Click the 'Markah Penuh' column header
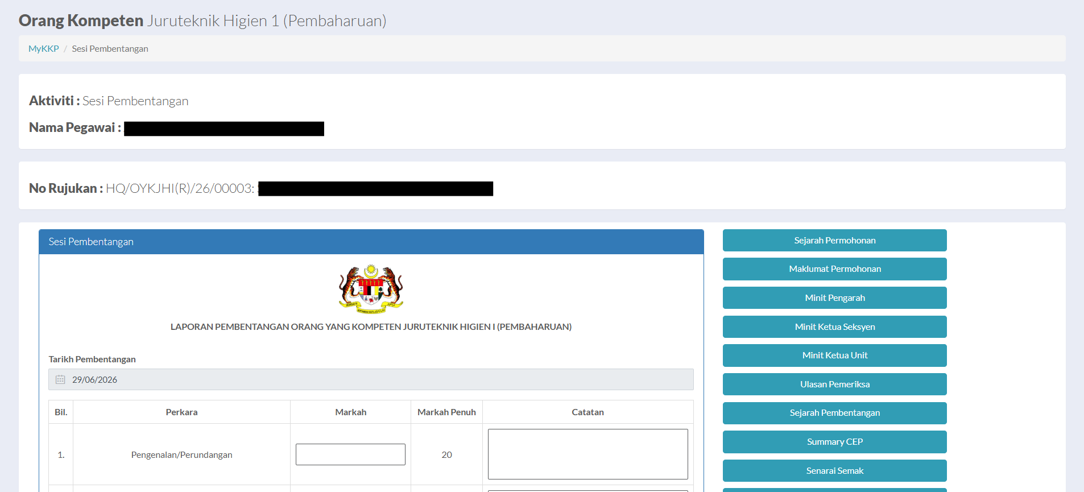Image resolution: width=1084 pixels, height=492 pixels. click(446, 412)
